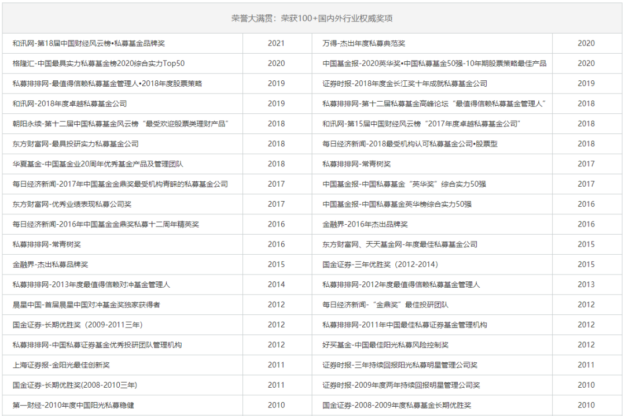Select 东方财富网-最具投研实力私募基金公司
The width and height of the screenshot is (625, 416).
(x=75, y=144)
